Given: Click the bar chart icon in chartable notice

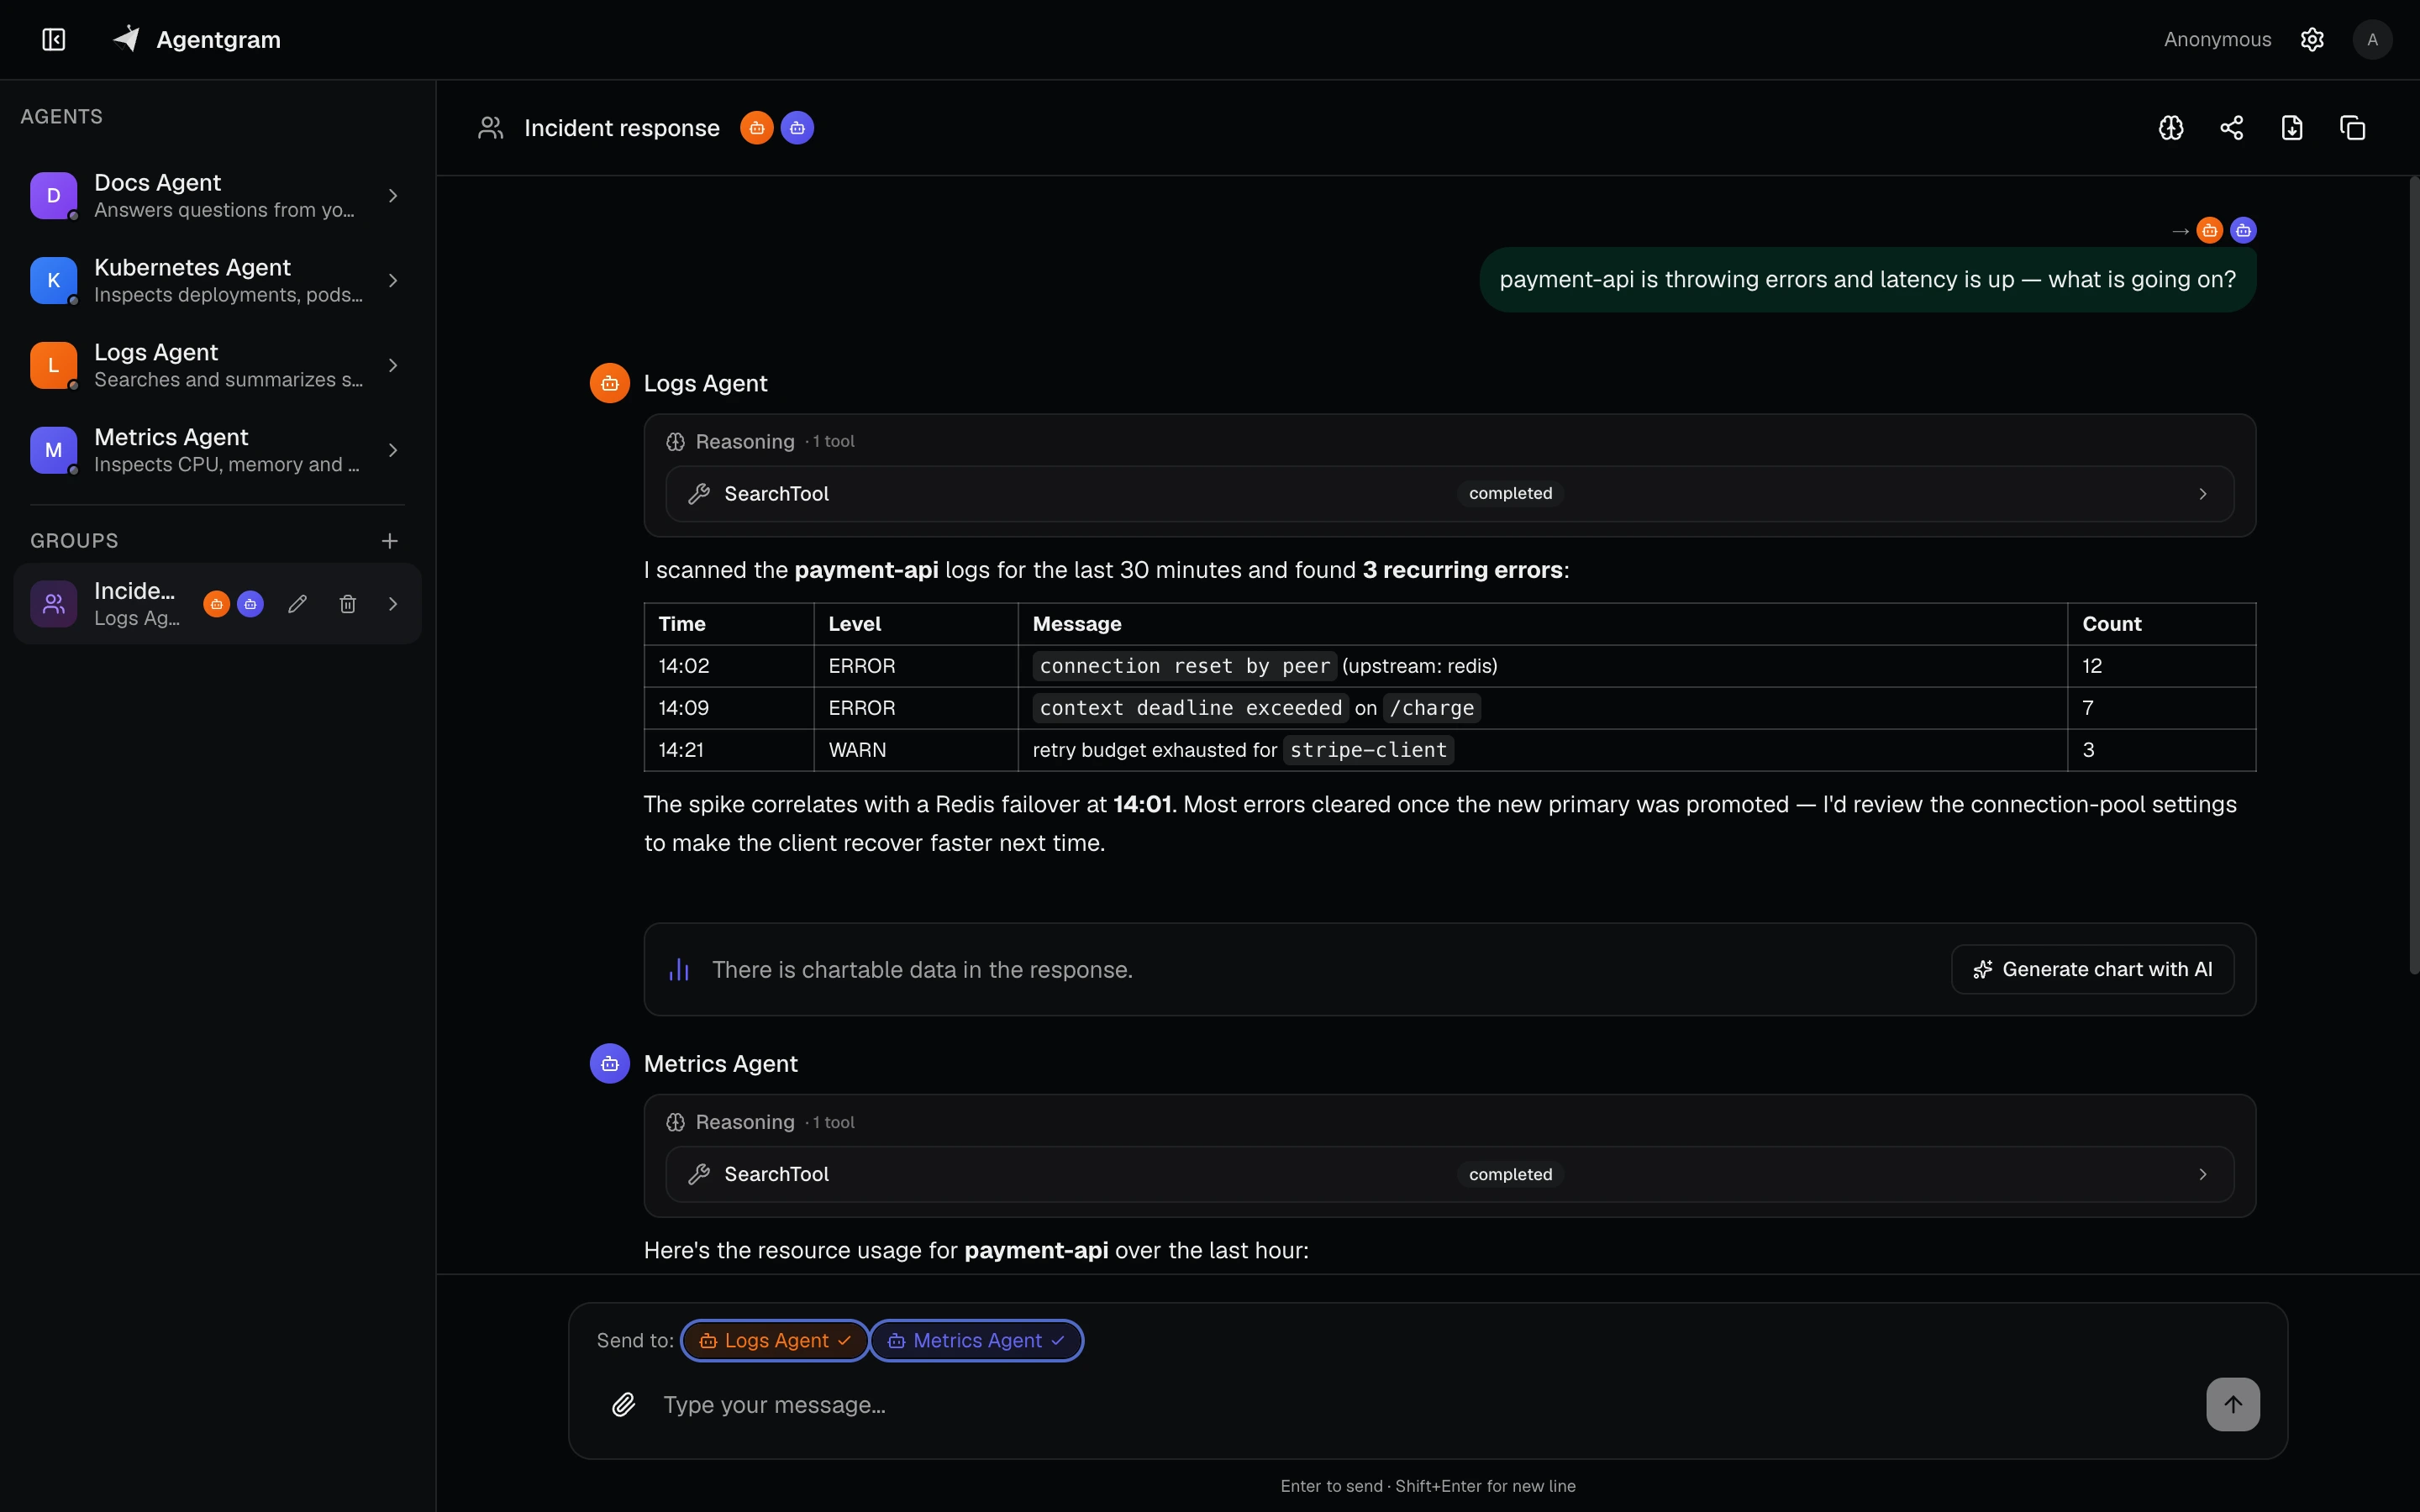Looking at the screenshot, I should [679, 970].
